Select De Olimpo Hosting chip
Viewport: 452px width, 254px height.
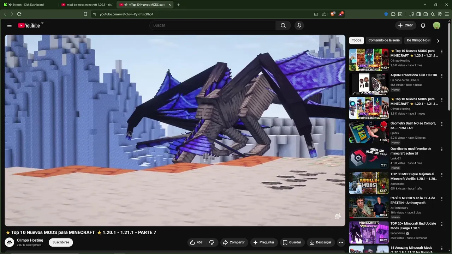click(418, 40)
